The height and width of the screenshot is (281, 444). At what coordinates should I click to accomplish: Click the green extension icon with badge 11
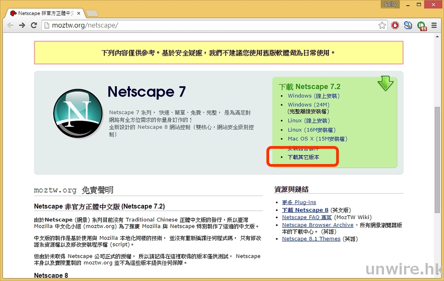point(421,26)
